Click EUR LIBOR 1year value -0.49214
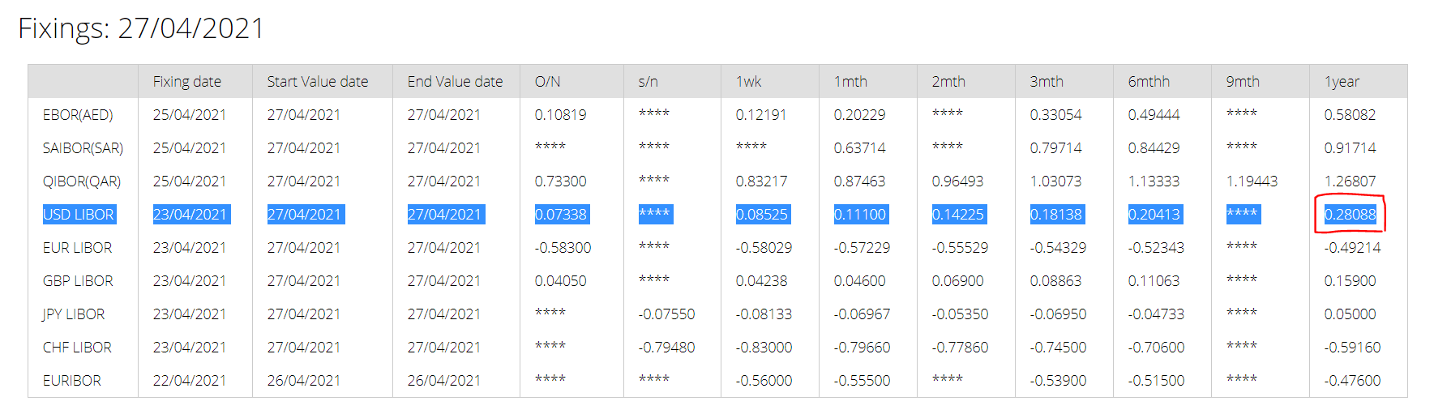1434x414 pixels. click(1352, 248)
